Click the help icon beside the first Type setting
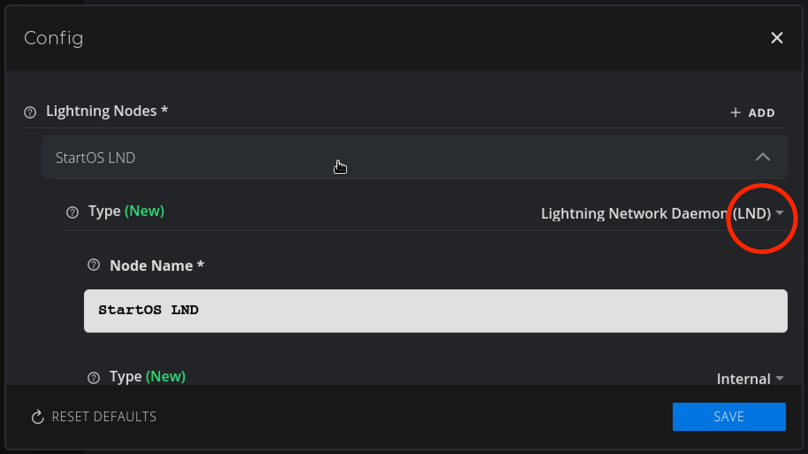This screenshot has height=454, width=808. pyautogui.click(x=72, y=213)
